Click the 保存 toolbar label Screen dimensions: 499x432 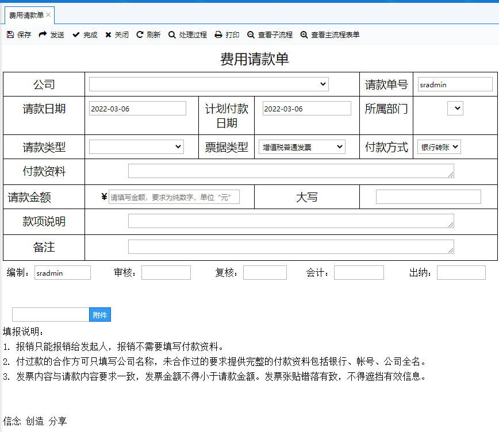click(x=24, y=34)
